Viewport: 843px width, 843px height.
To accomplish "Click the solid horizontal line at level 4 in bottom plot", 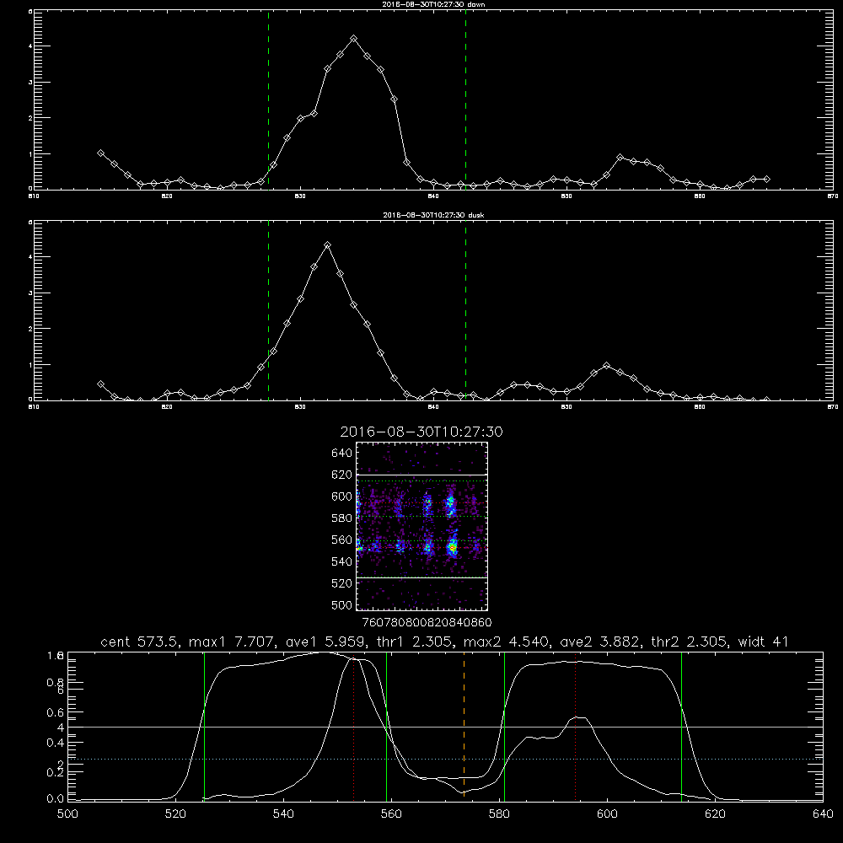I will point(445,727).
